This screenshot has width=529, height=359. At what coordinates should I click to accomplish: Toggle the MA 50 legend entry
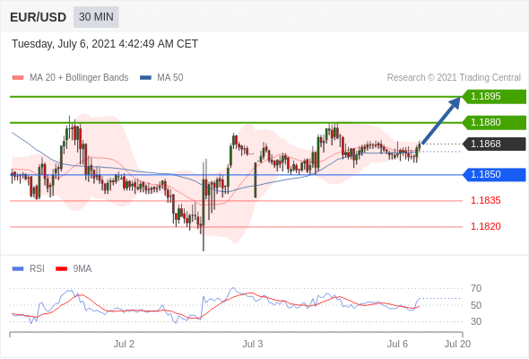[161, 78]
